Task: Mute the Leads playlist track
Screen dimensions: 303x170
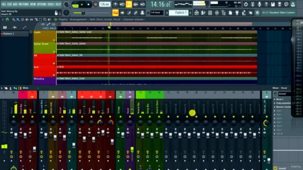Action: (54, 40)
